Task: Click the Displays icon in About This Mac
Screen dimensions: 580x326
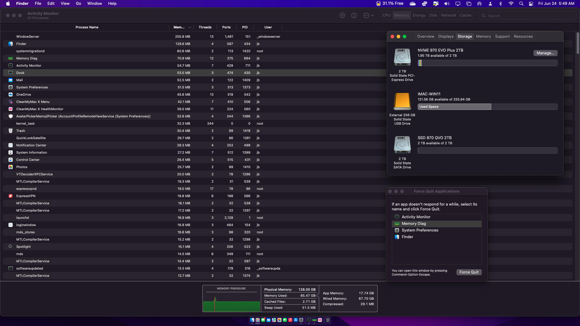Action: (446, 36)
